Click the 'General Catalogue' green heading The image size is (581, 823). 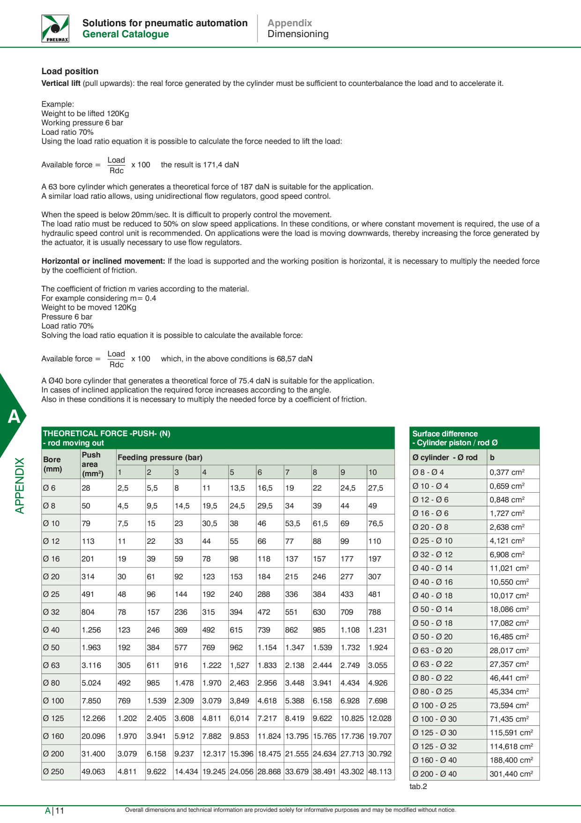[x=126, y=34]
